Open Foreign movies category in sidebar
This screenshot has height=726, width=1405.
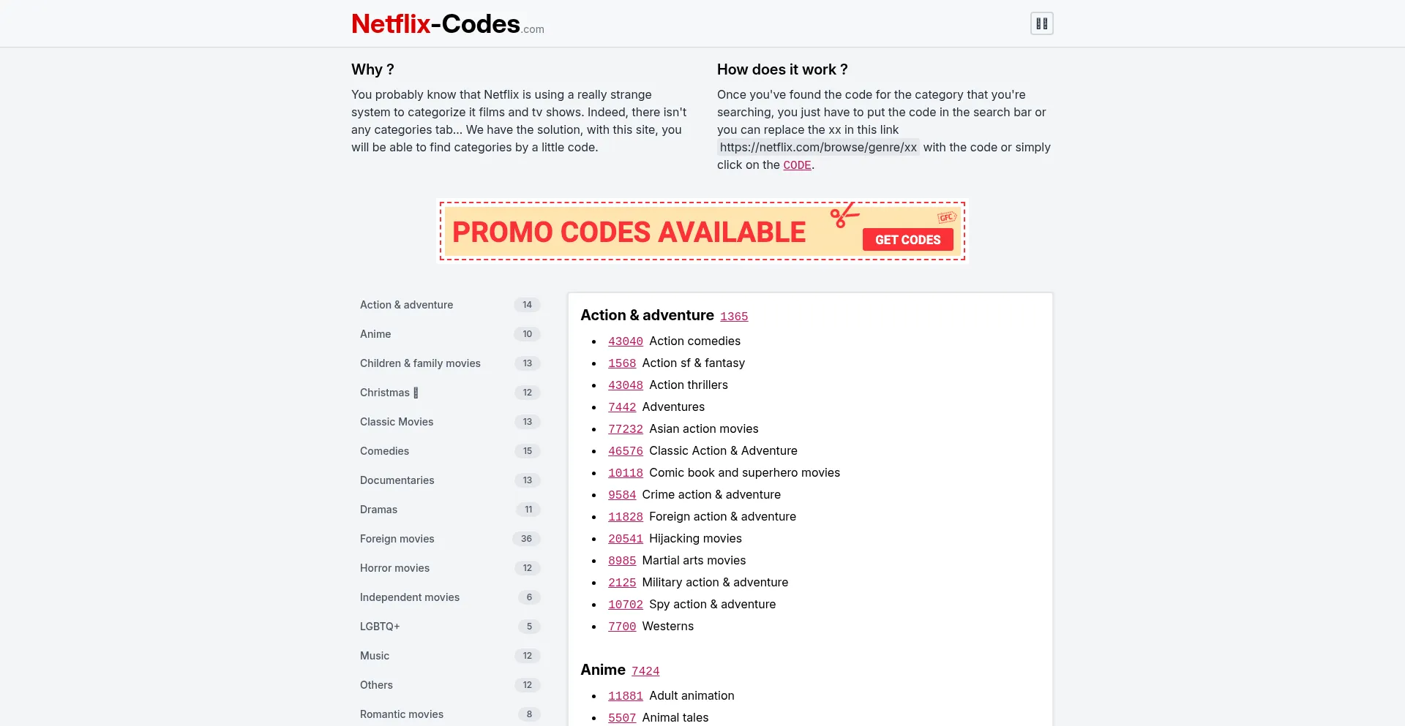pos(397,539)
